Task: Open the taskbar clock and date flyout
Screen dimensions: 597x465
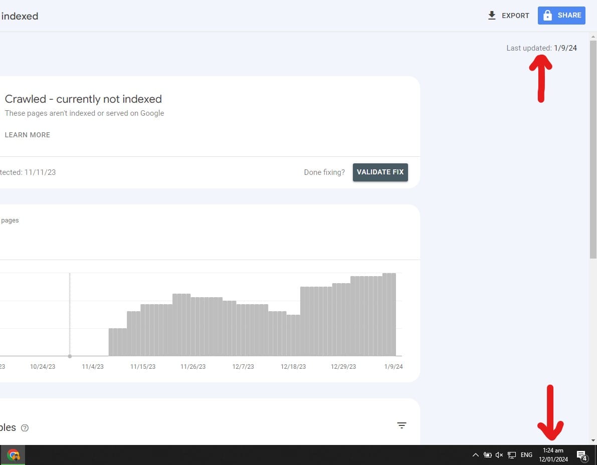Action: [x=553, y=455]
